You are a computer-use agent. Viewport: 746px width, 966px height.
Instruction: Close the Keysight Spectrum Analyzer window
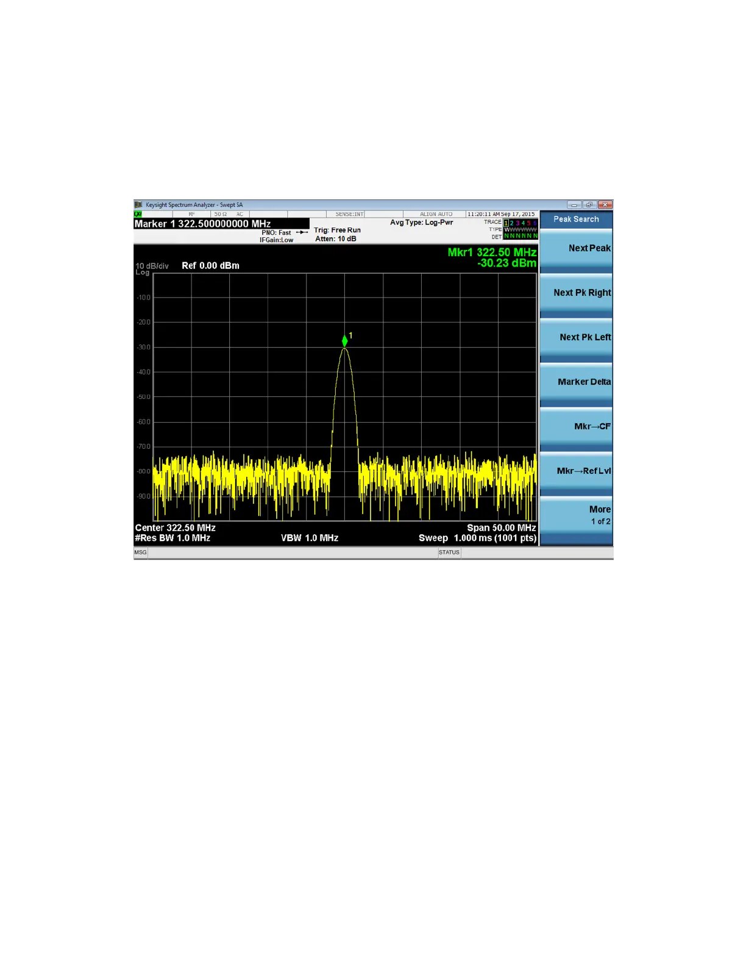pyautogui.click(x=605, y=205)
